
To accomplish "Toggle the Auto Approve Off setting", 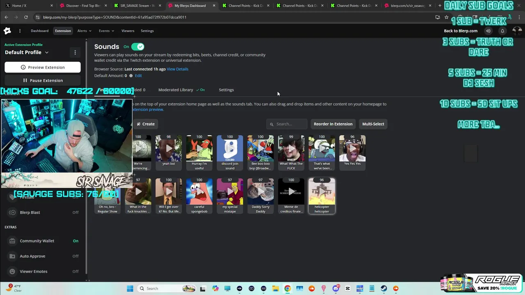I will pyautogui.click(x=75, y=256).
